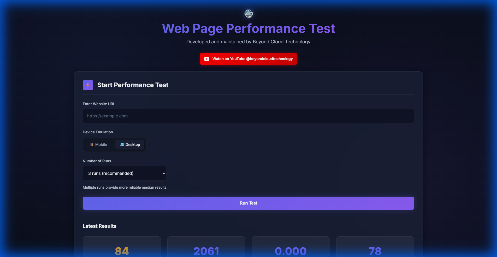Image resolution: width=497 pixels, height=257 pixels.
Task: Click the YouTube play icon on the red button
Action: click(x=207, y=59)
